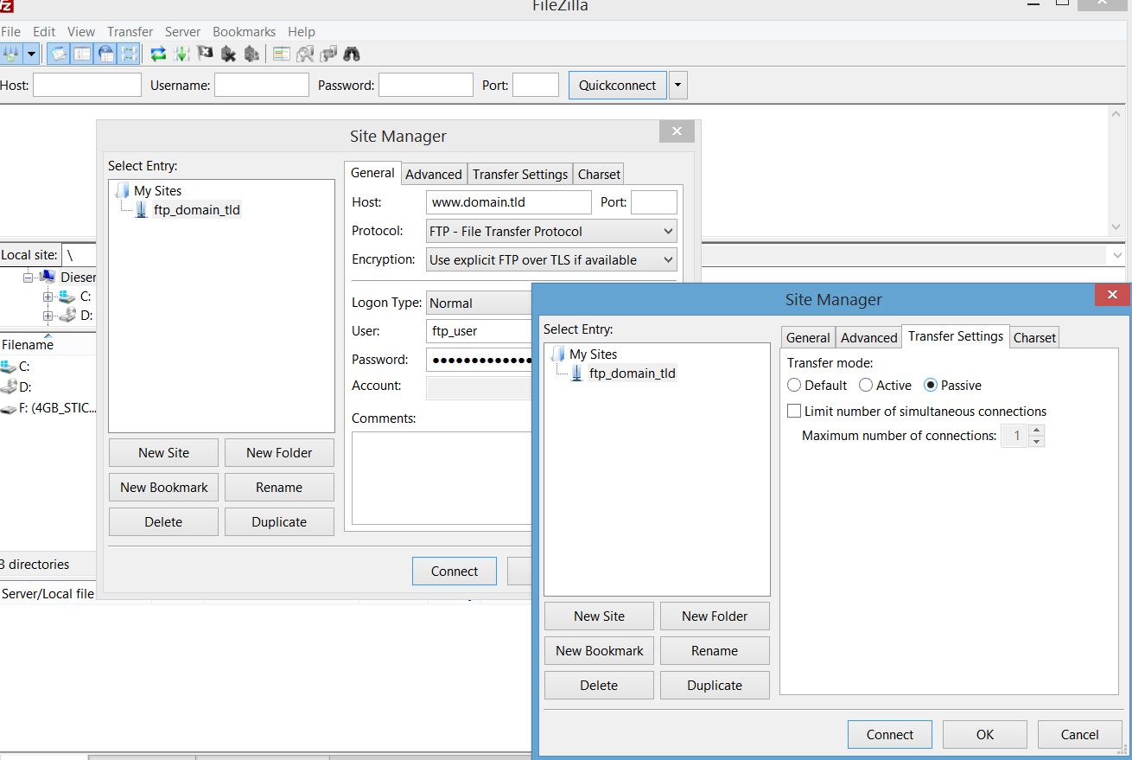This screenshot has height=760, width=1132.
Task: Select Active transfer mode radio button
Action: 866,386
